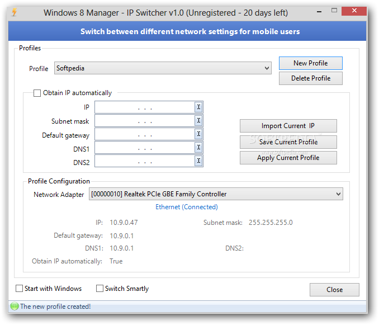Click the icon at the end of DNS1 field

pos(198,147)
